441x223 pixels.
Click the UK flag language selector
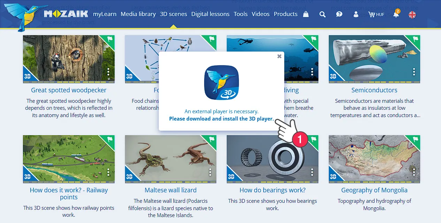(412, 15)
